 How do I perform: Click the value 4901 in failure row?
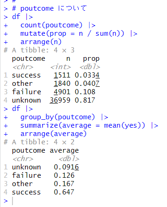(62, 92)
